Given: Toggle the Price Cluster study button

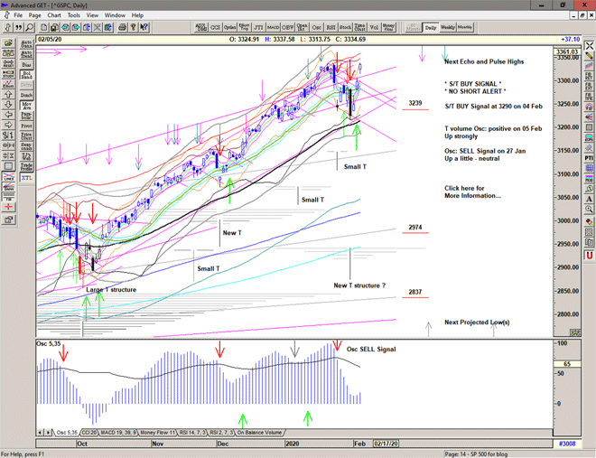Looking at the screenshot, I should [x=26, y=136].
